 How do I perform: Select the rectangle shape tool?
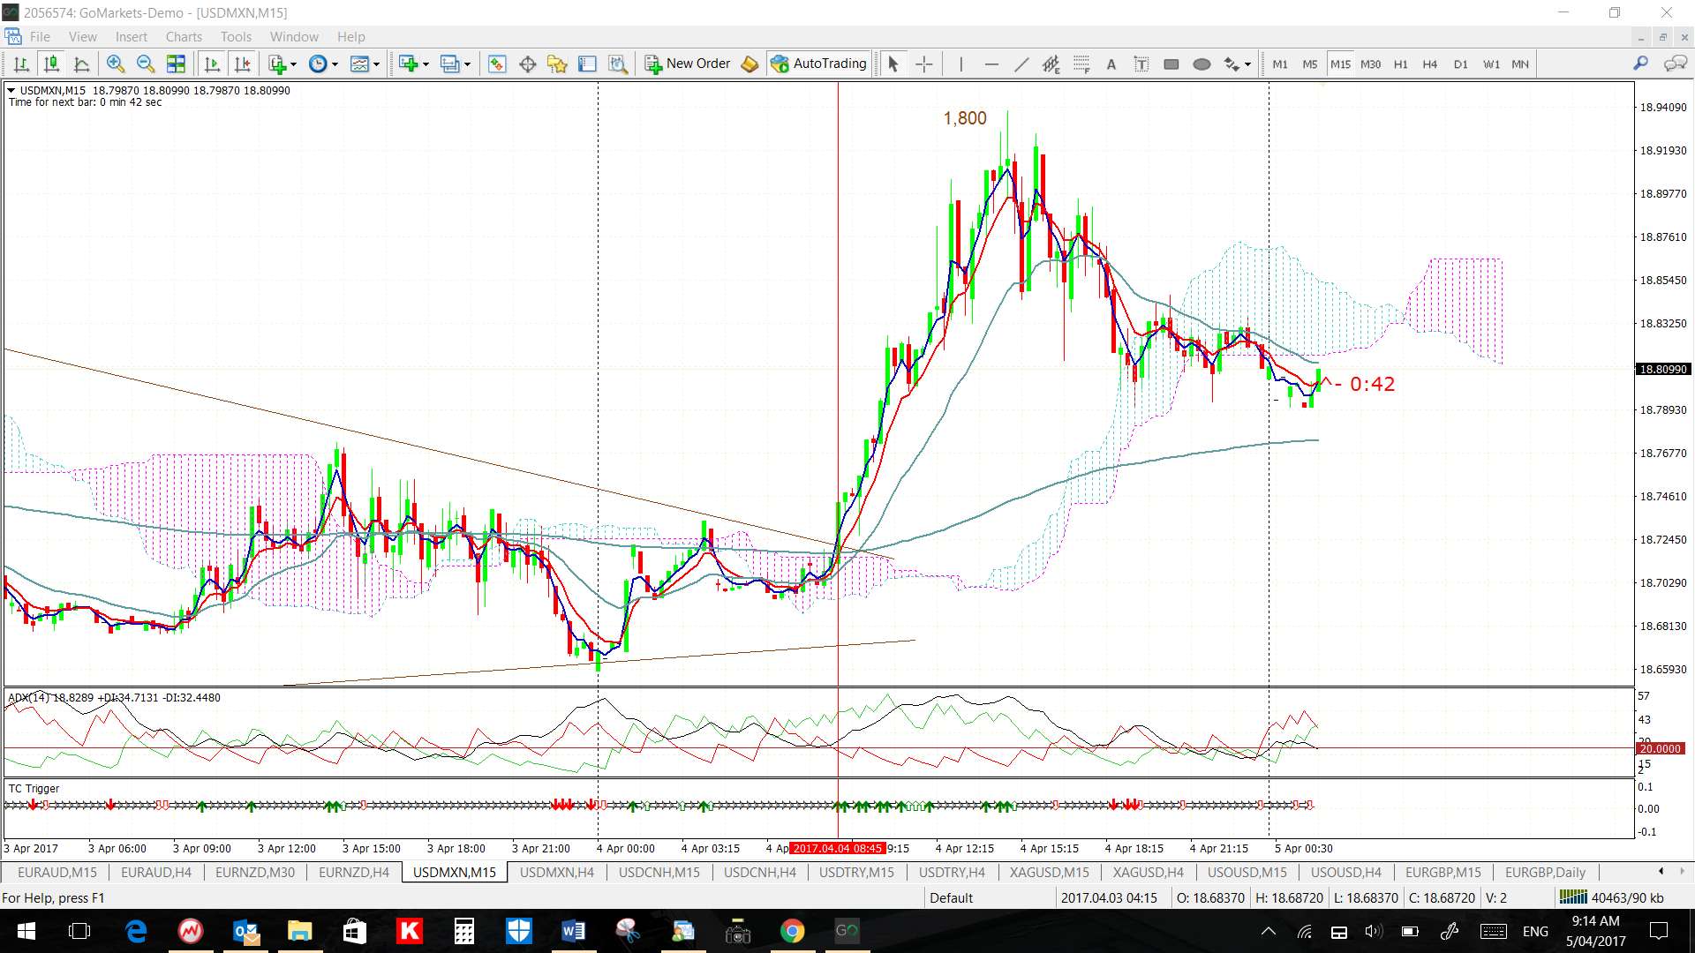[1171, 64]
